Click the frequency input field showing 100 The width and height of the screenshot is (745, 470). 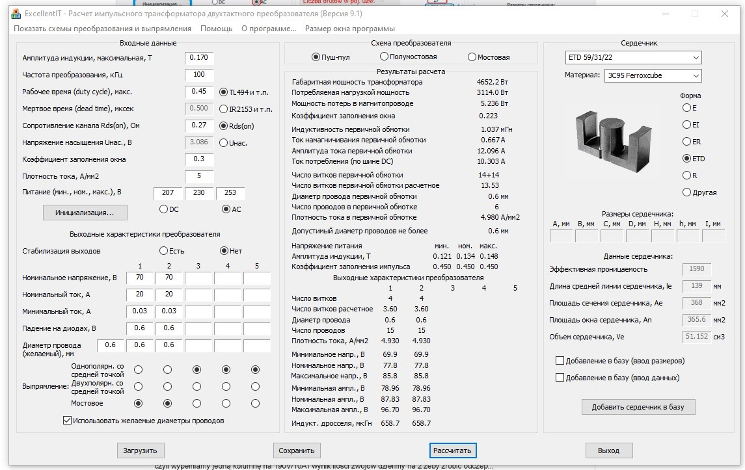tap(199, 75)
